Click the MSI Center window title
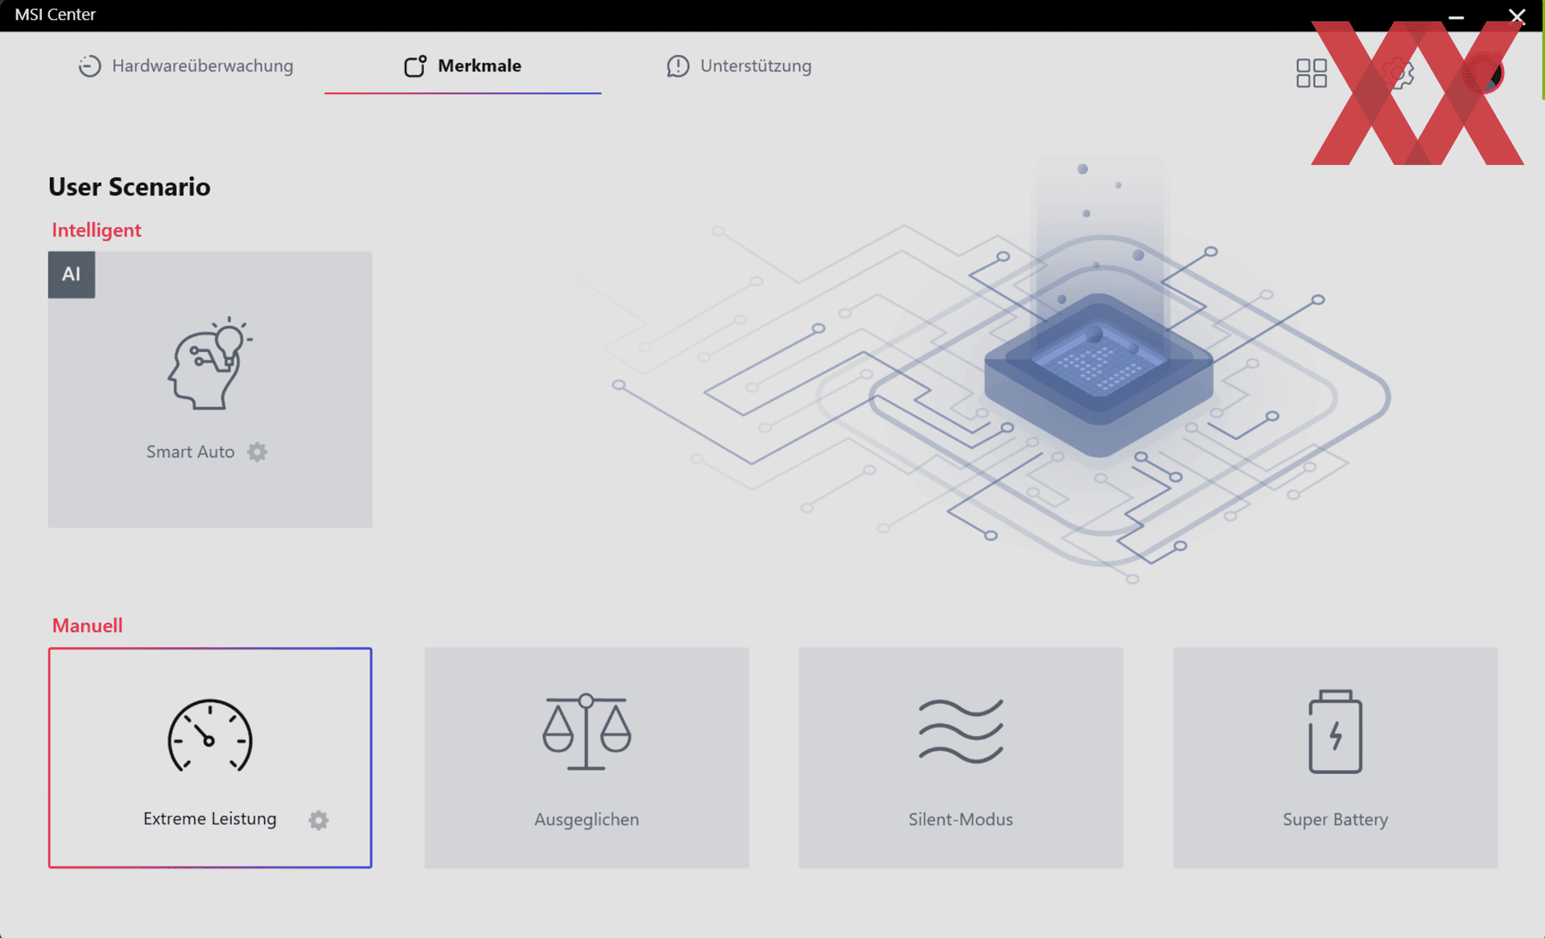Viewport: 1545px width, 938px height. click(56, 14)
